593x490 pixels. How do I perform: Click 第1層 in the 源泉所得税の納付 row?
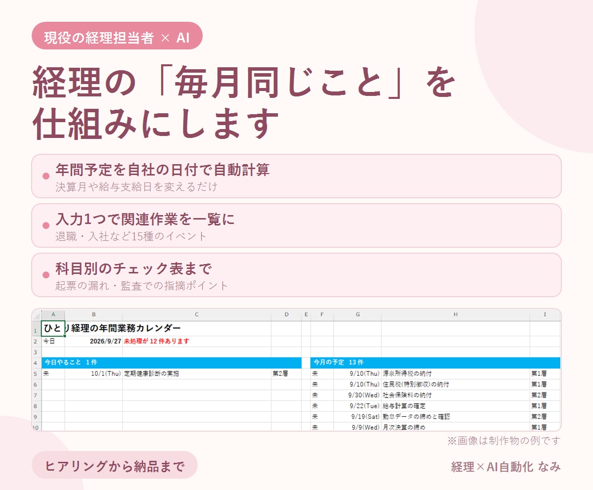(x=539, y=374)
